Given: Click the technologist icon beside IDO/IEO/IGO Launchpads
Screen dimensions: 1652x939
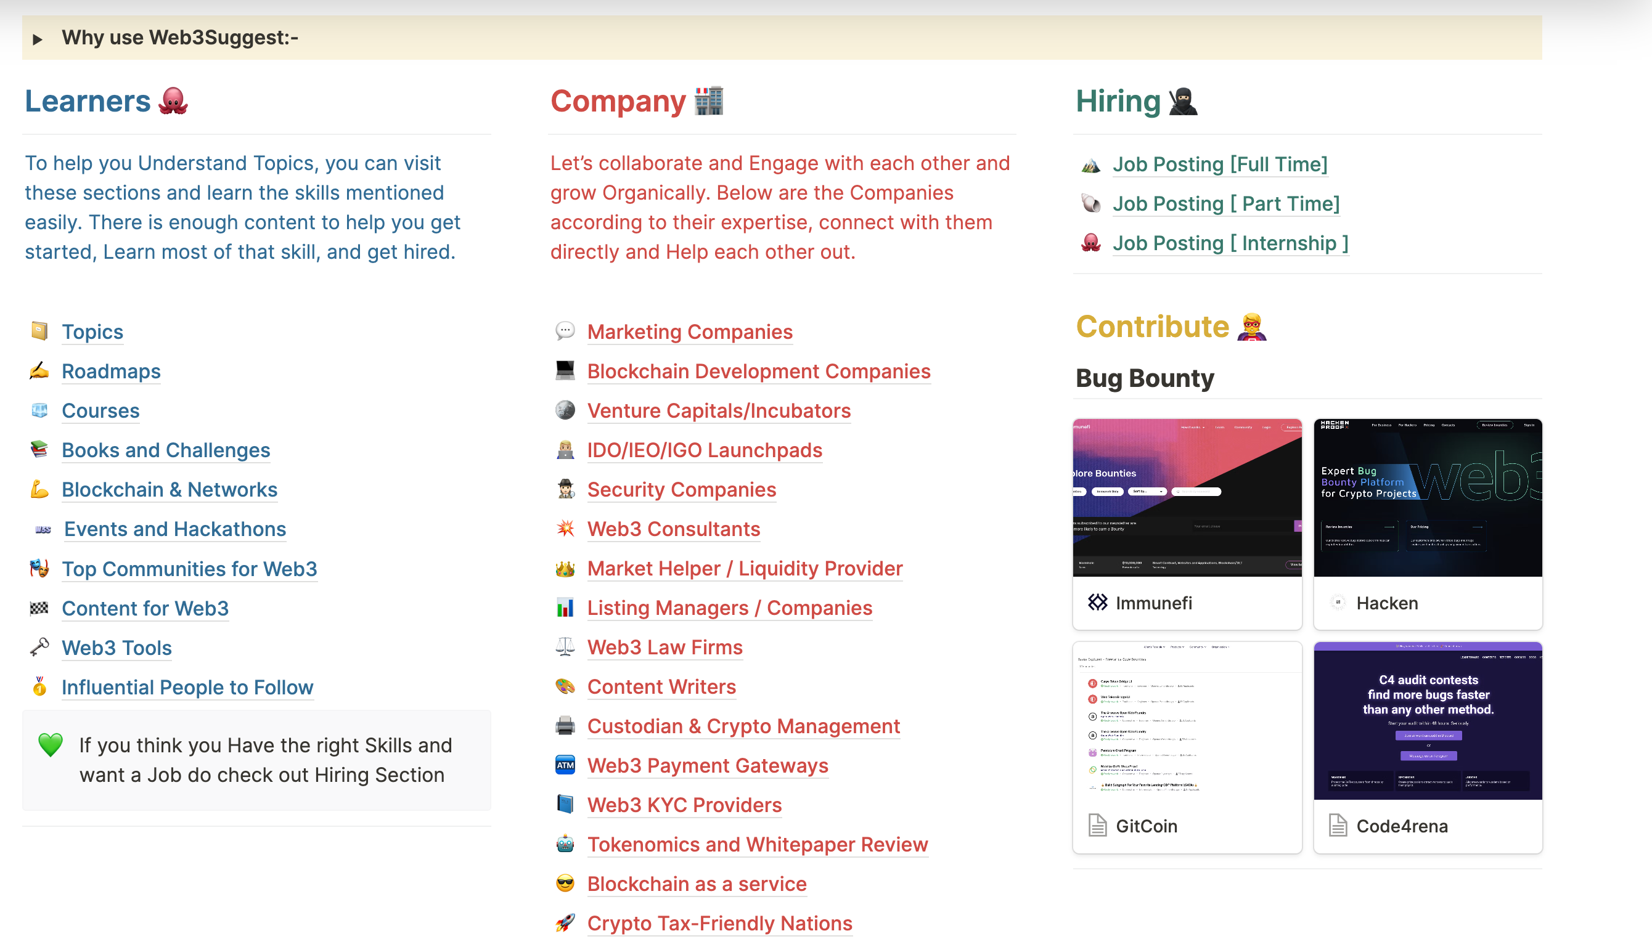Looking at the screenshot, I should point(565,450).
